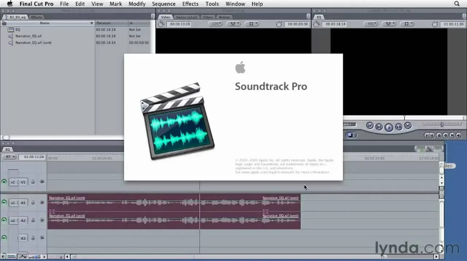Click Canvas current timecode clock icon
The image size is (467, 261).
click(x=435, y=24)
